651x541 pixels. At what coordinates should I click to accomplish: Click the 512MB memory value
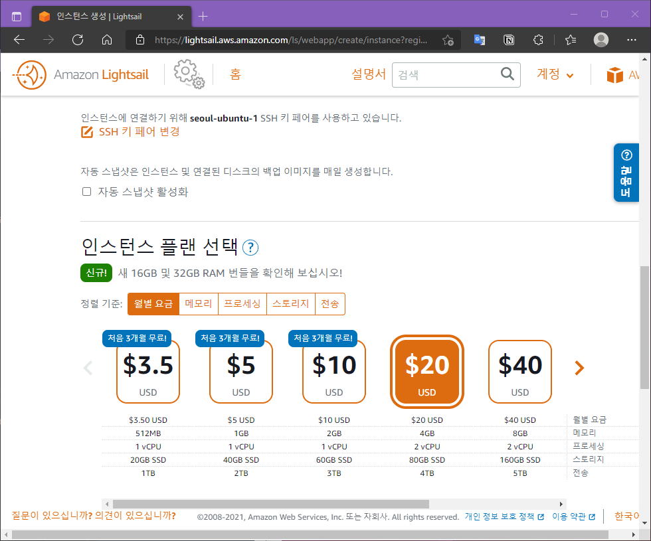click(x=148, y=433)
